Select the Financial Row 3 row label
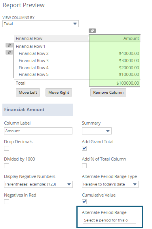The width and height of the screenshot is (152, 229). [x=34, y=61]
